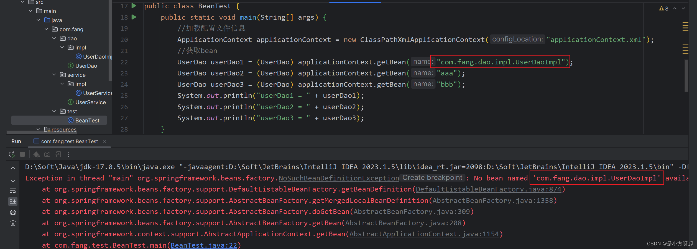Screen dimensions: 697x249
Task: Open AbstractBeanFactory.java:1358 link
Action: click(493, 201)
